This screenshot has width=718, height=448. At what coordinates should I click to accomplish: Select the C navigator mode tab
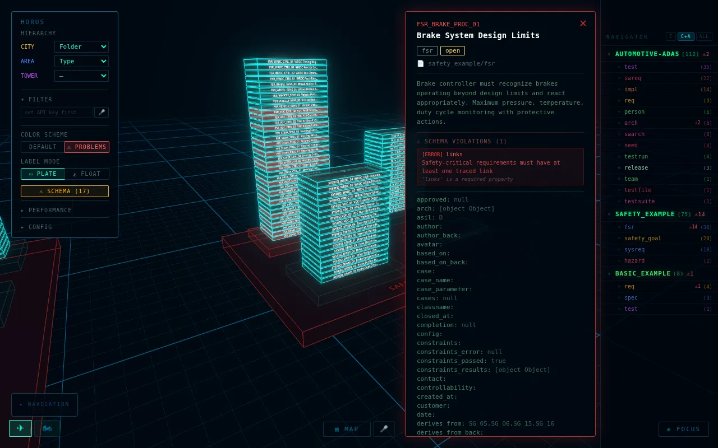(670, 36)
